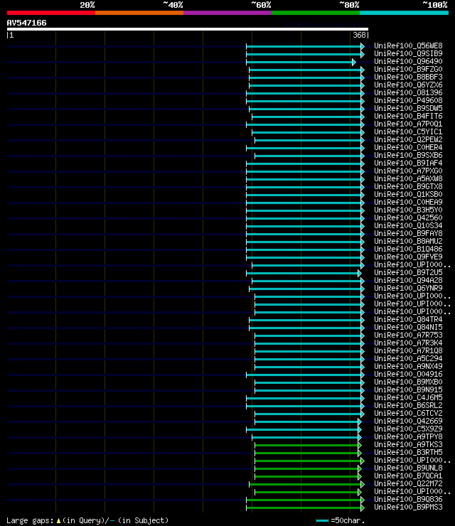Select the UniRef100_B1Q486 label
This screenshot has height=526, width=455.
click(408, 249)
